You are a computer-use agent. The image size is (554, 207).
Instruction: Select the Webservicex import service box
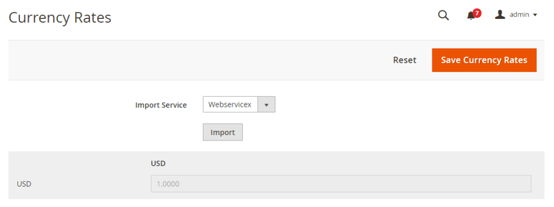pos(239,104)
